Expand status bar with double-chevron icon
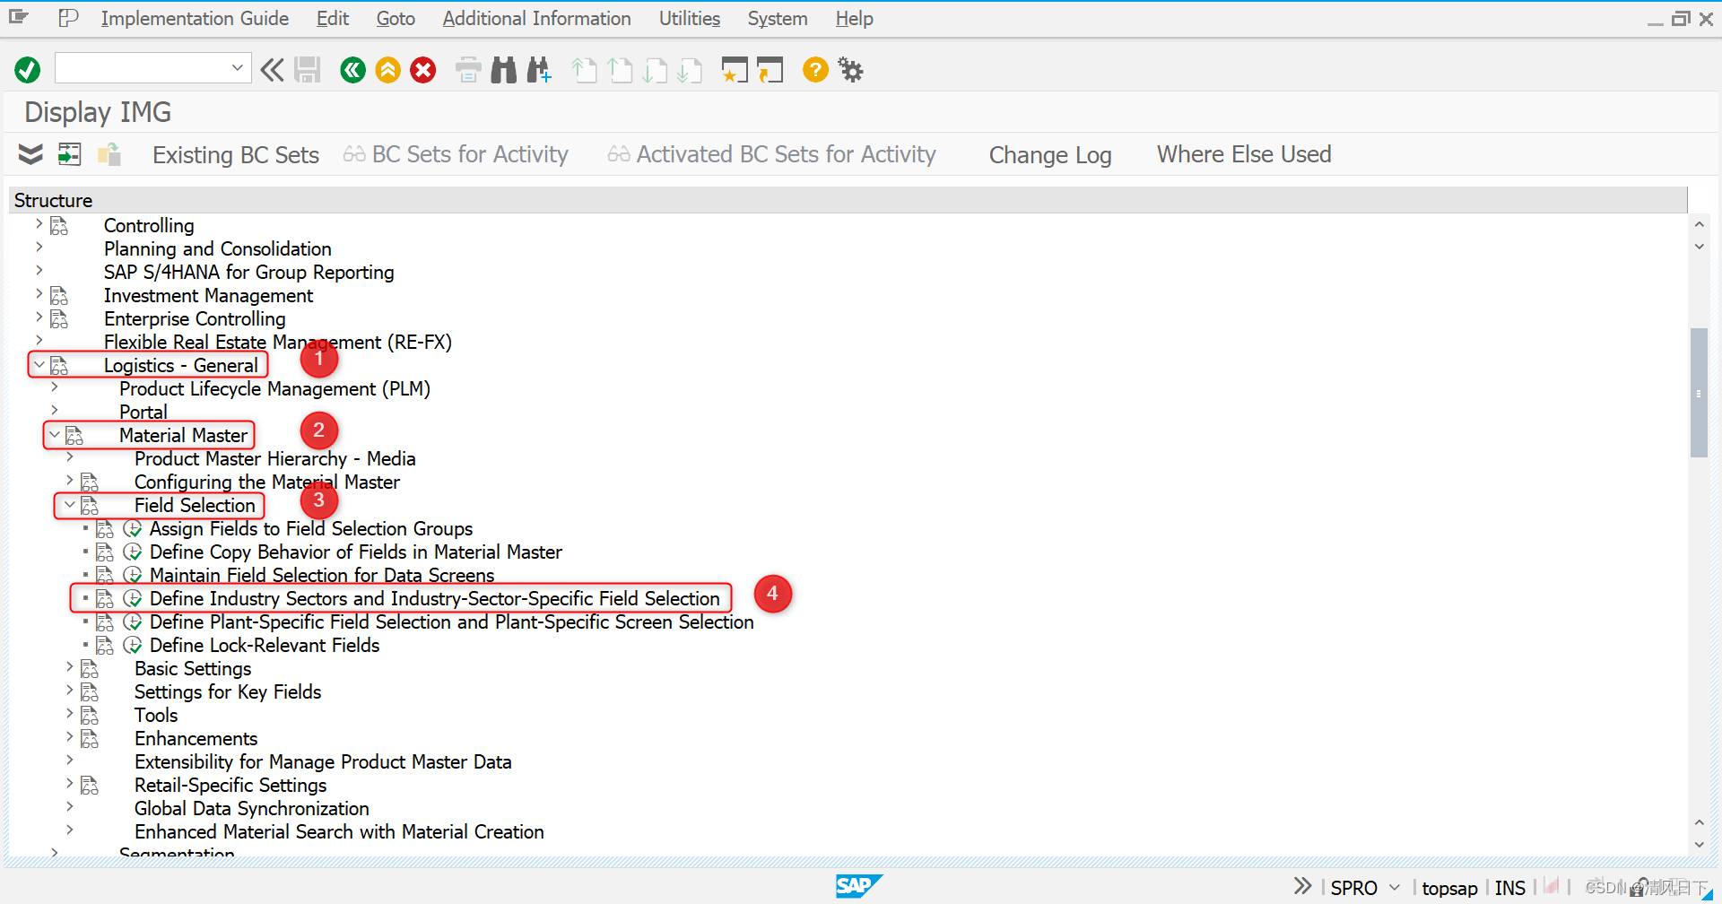This screenshot has width=1722, height=904. (1303, 887)
